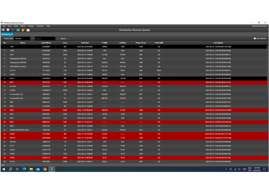Click the volume muted tray icon
Viewport: 269px width, 193px height.
point(239,169)
